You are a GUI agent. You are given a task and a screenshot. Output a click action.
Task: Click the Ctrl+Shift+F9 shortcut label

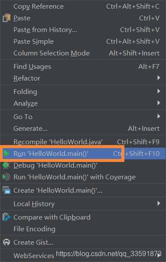click(x=138, y=142)
